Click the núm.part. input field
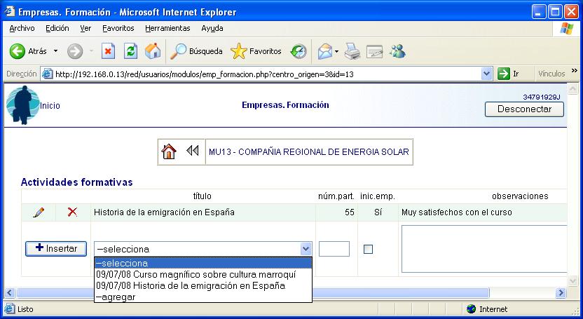Screen dimensions: 583x319 334,249
